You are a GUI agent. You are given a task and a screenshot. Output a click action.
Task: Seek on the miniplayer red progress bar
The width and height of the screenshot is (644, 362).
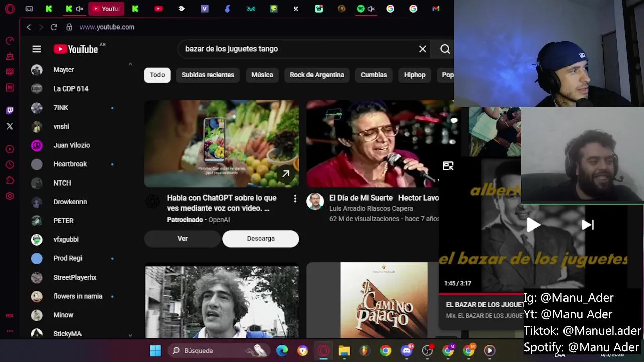tap(481, 293)
